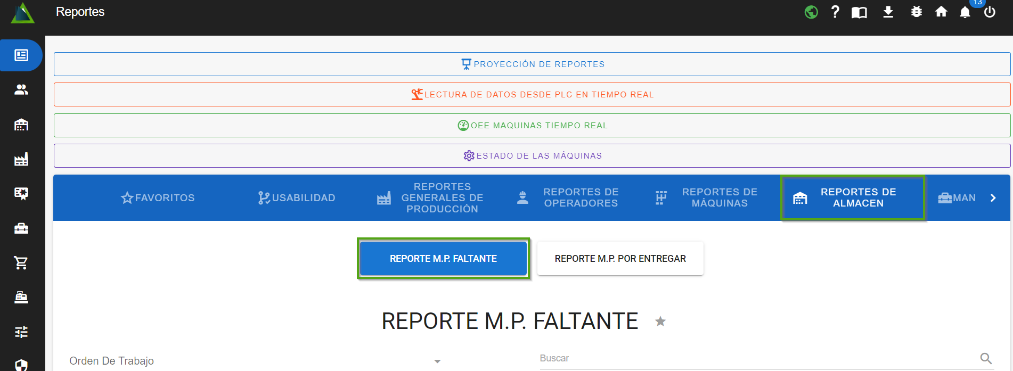Click Proyección de Reportes button

532,64
